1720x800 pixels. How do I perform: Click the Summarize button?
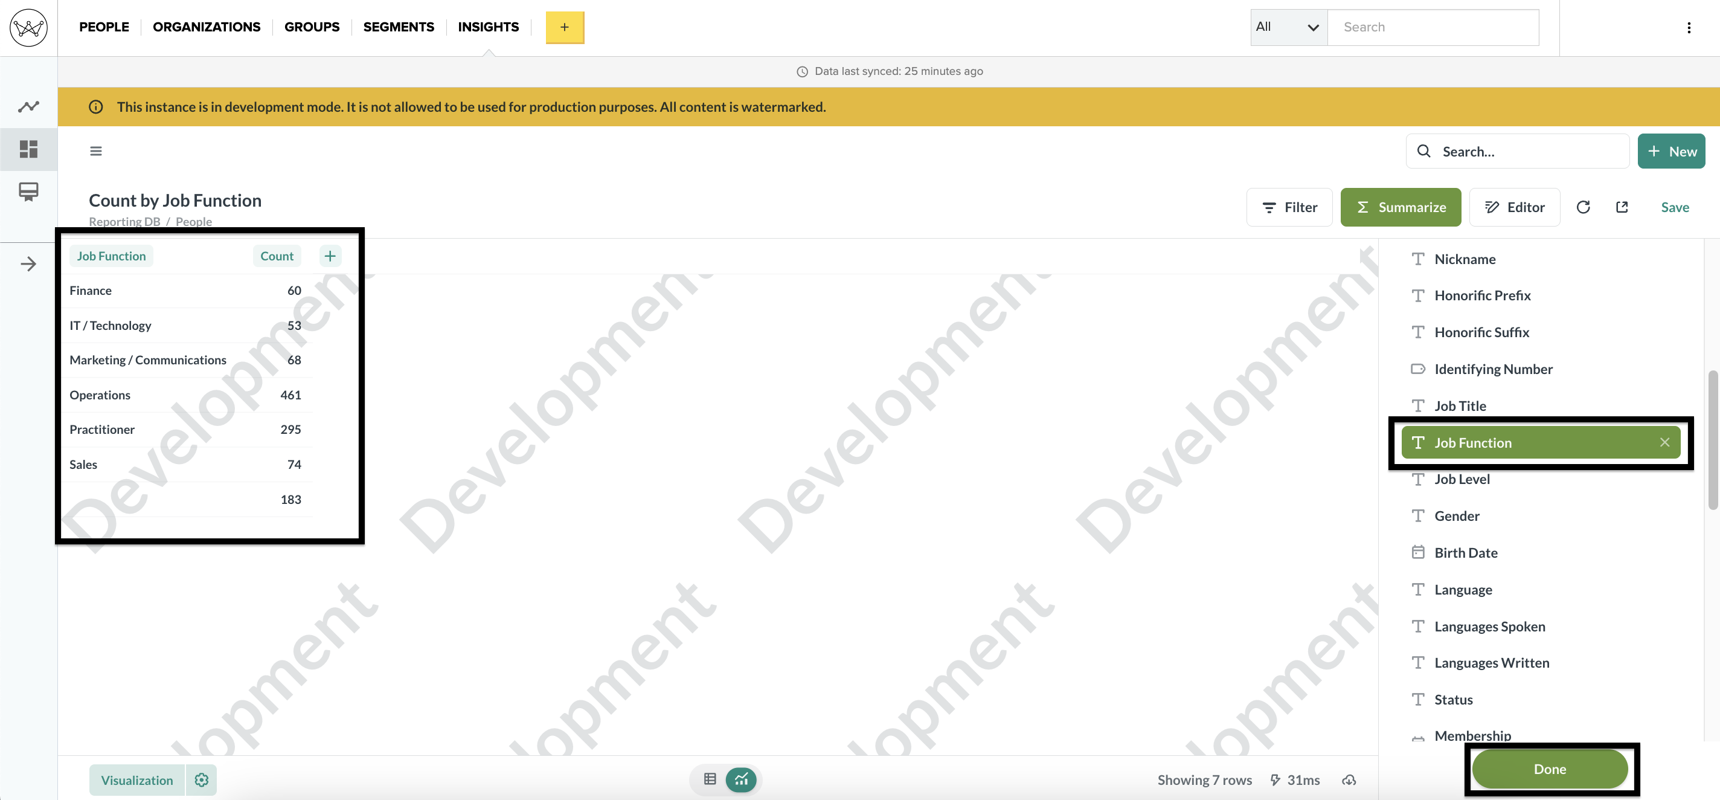(1400, 207)
